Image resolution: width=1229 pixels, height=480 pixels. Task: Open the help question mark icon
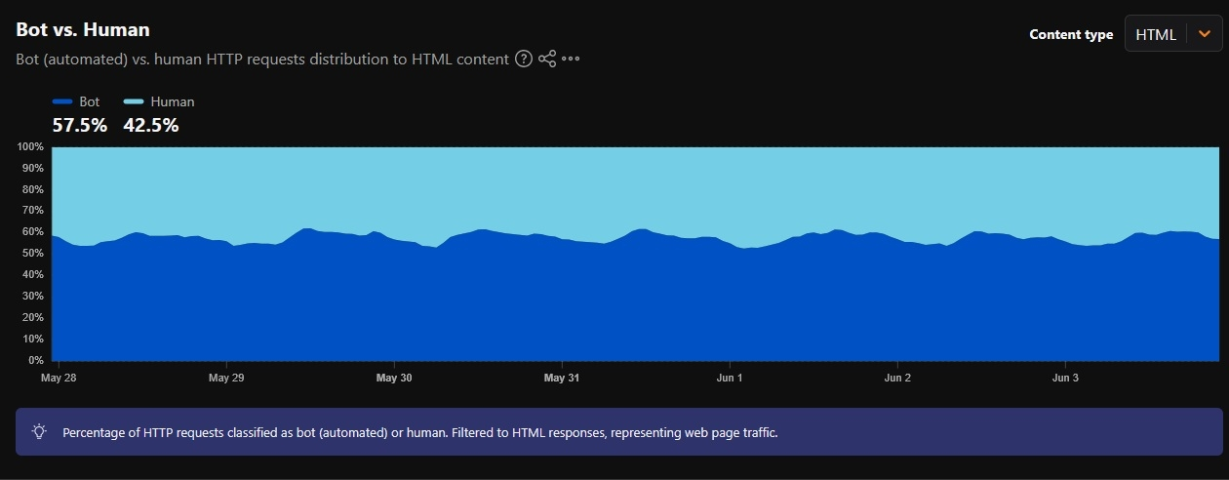(523, 60)
